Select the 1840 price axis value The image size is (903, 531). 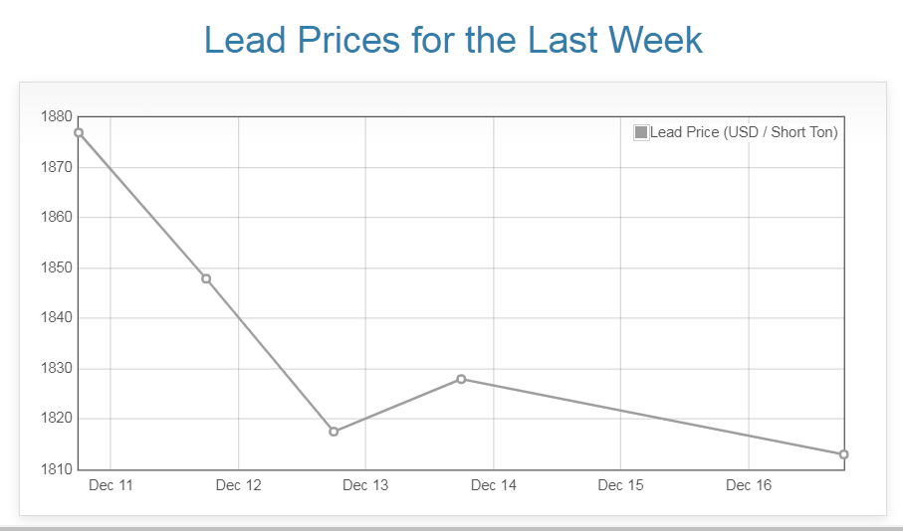[56, 318]
